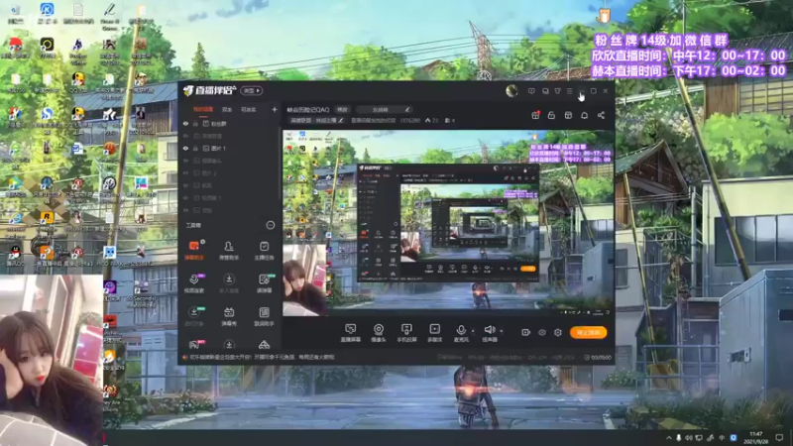Open the user avatar in title bar

click(x=511, y=90)
